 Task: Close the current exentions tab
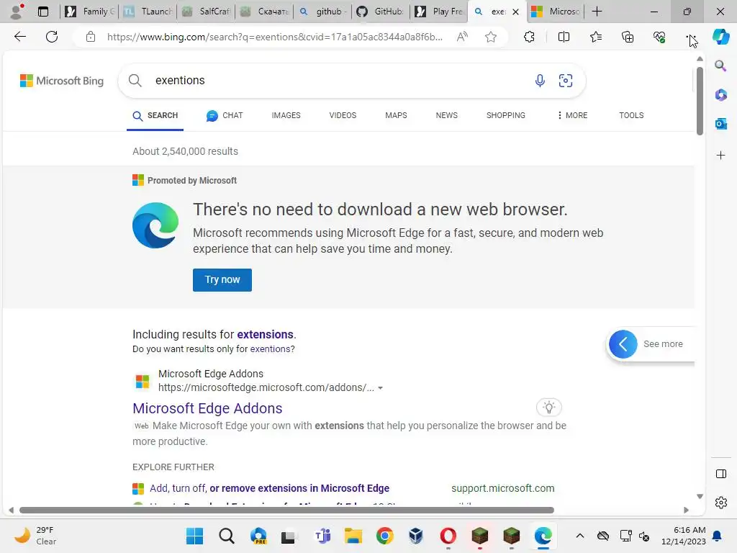click(515, 12)
